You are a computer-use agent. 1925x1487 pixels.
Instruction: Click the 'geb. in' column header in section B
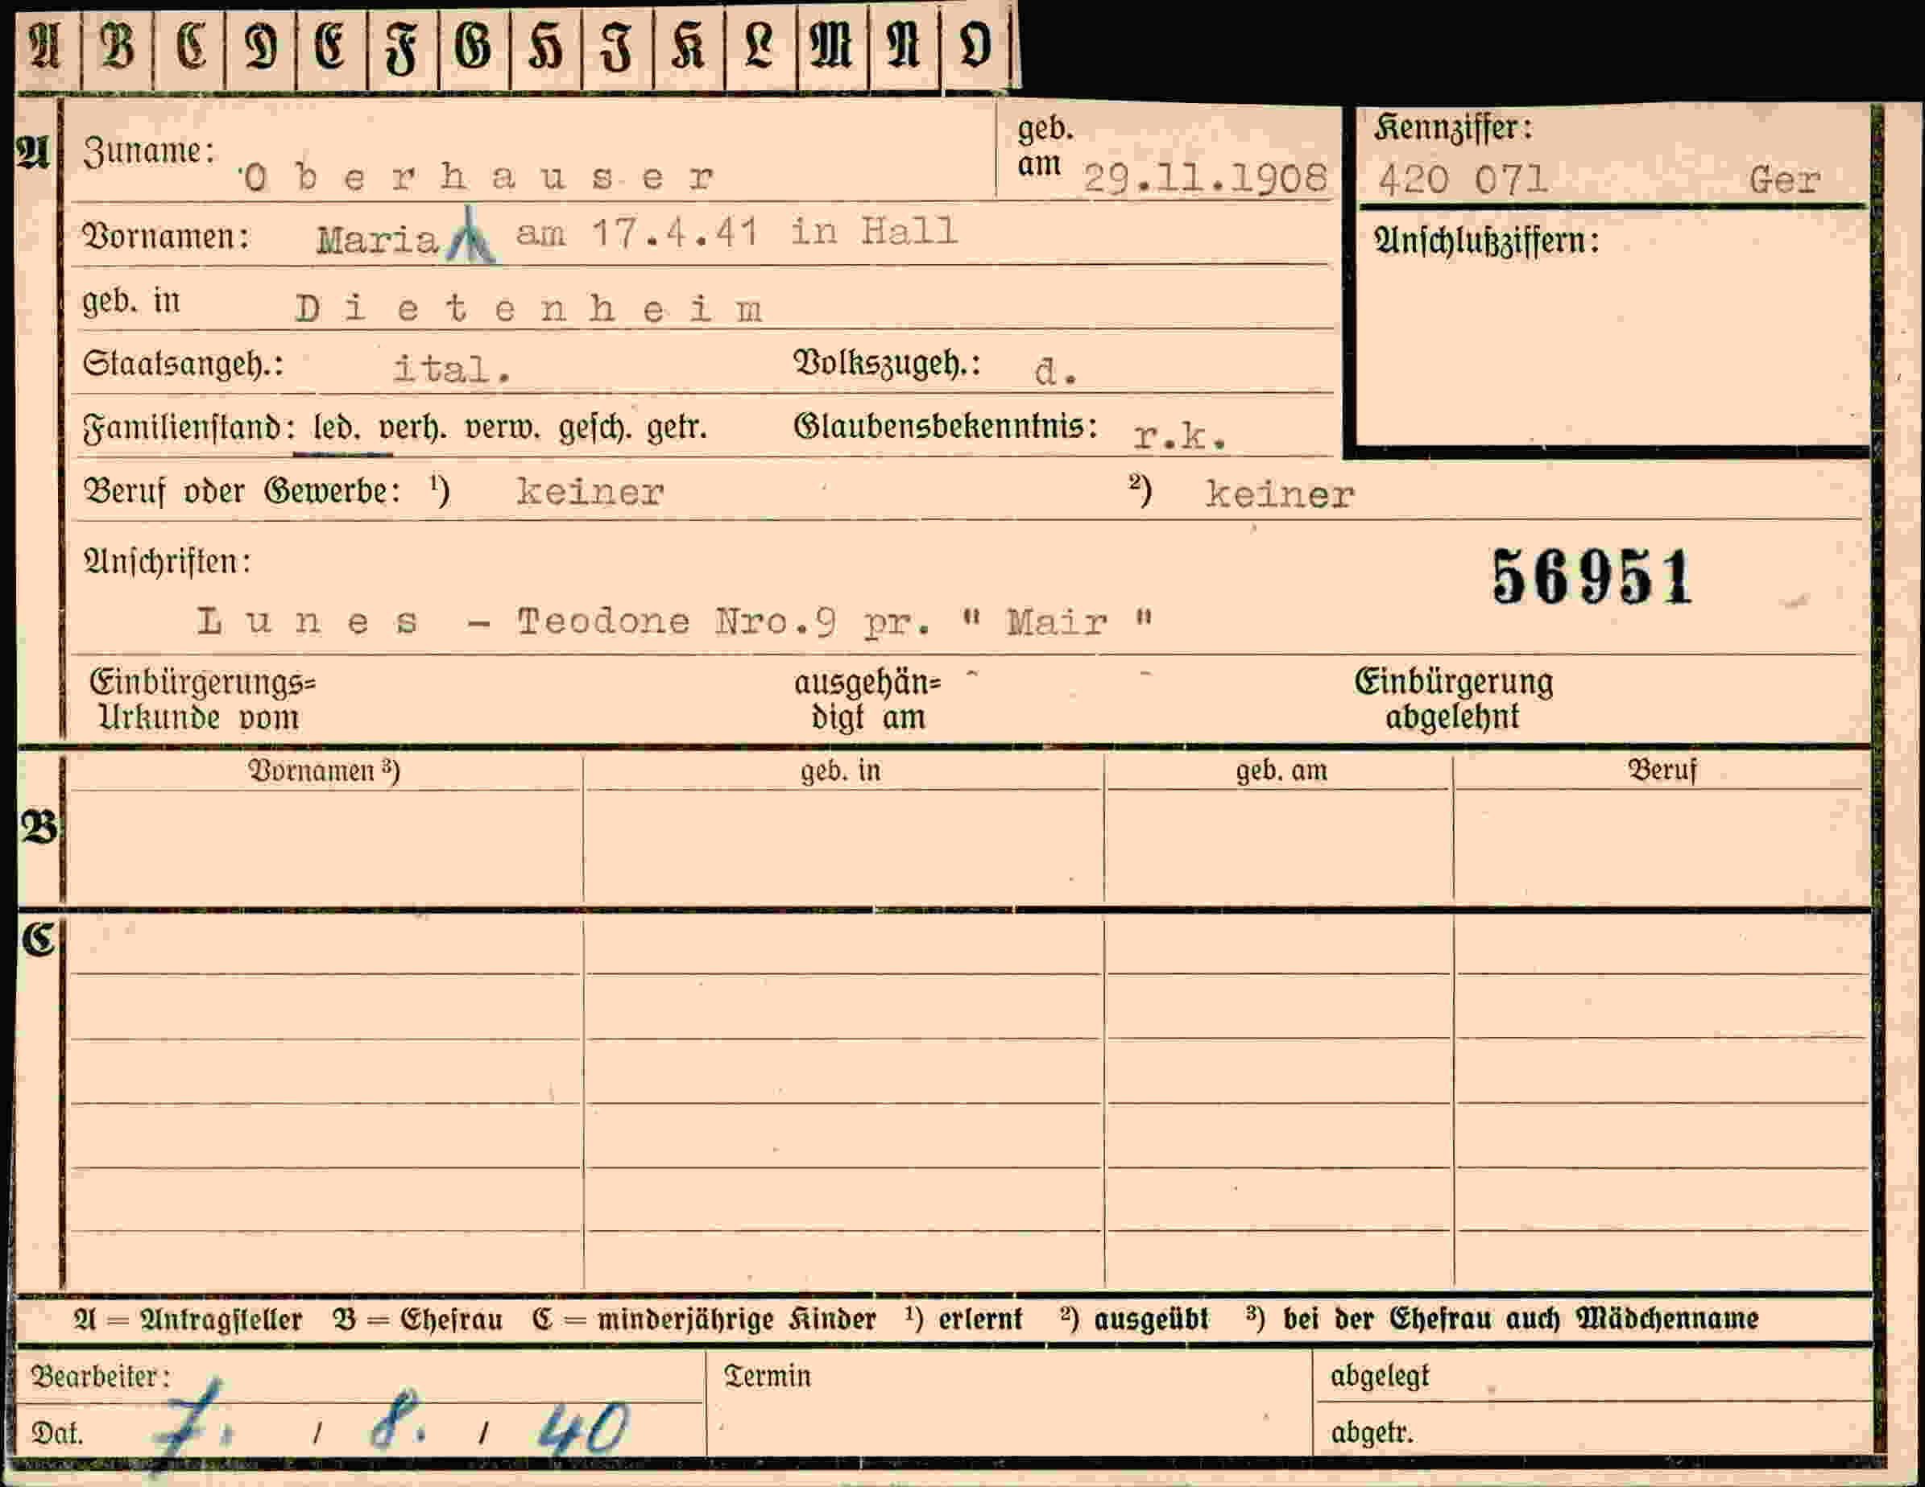(x=840, y=770)
